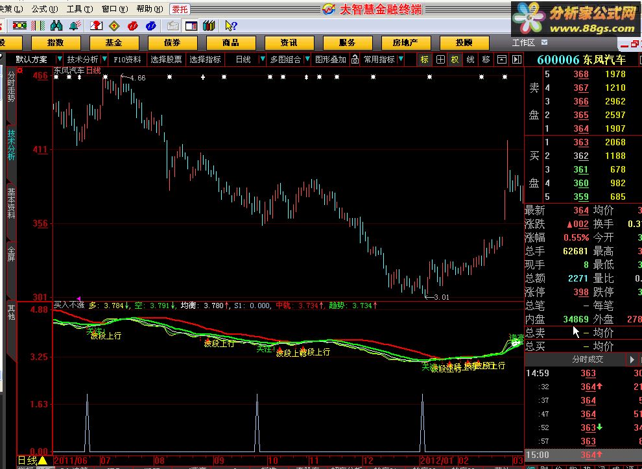Open the 日线 period dropdown arrow
642x469 pixels.
(x=262, y=59)
